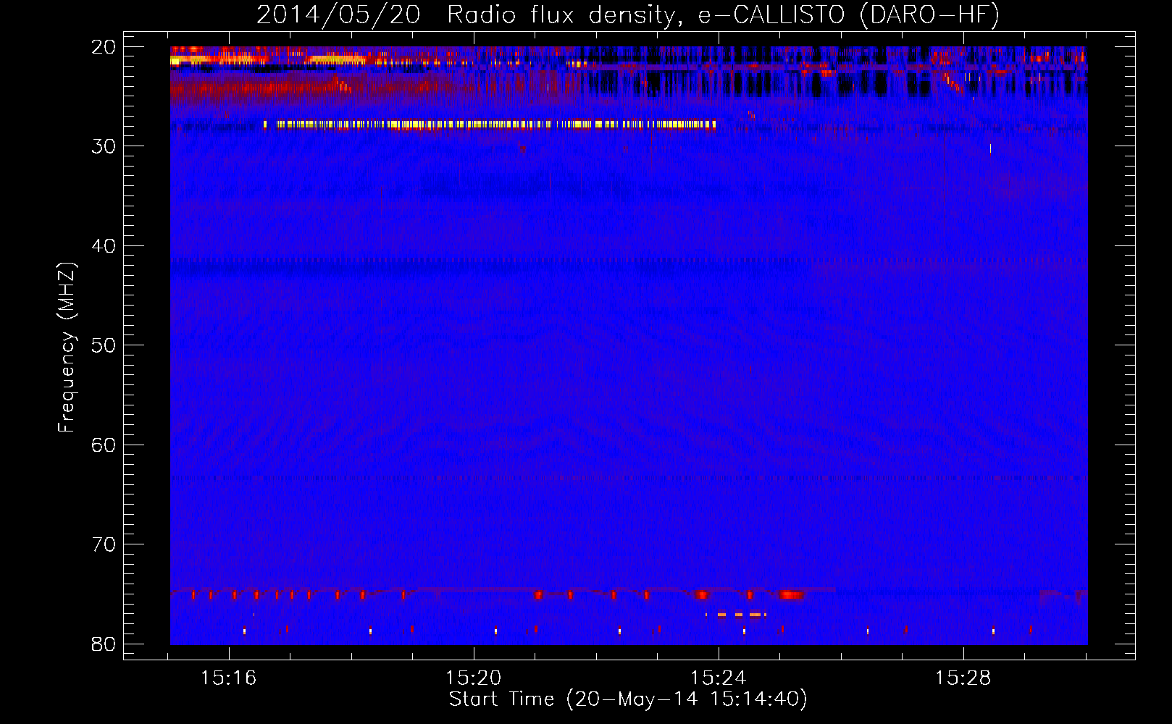Click the 70 MHz frequency tick label

(104, 544)
